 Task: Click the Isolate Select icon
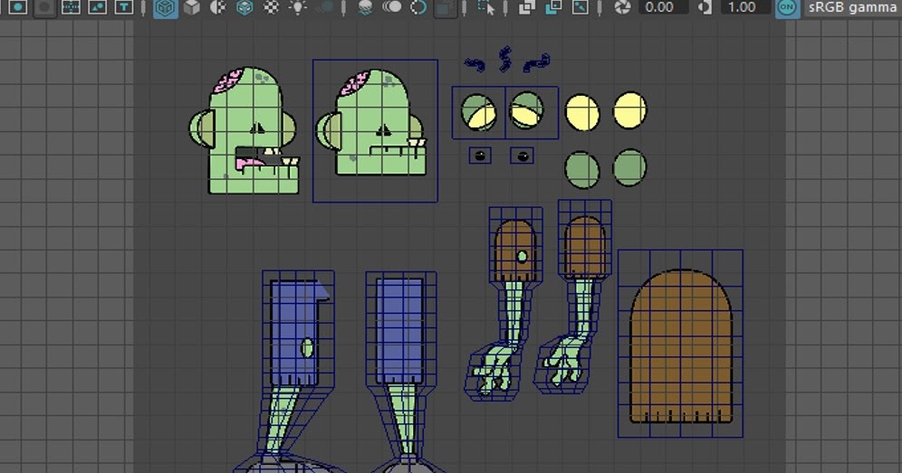[x=488, y=7]
